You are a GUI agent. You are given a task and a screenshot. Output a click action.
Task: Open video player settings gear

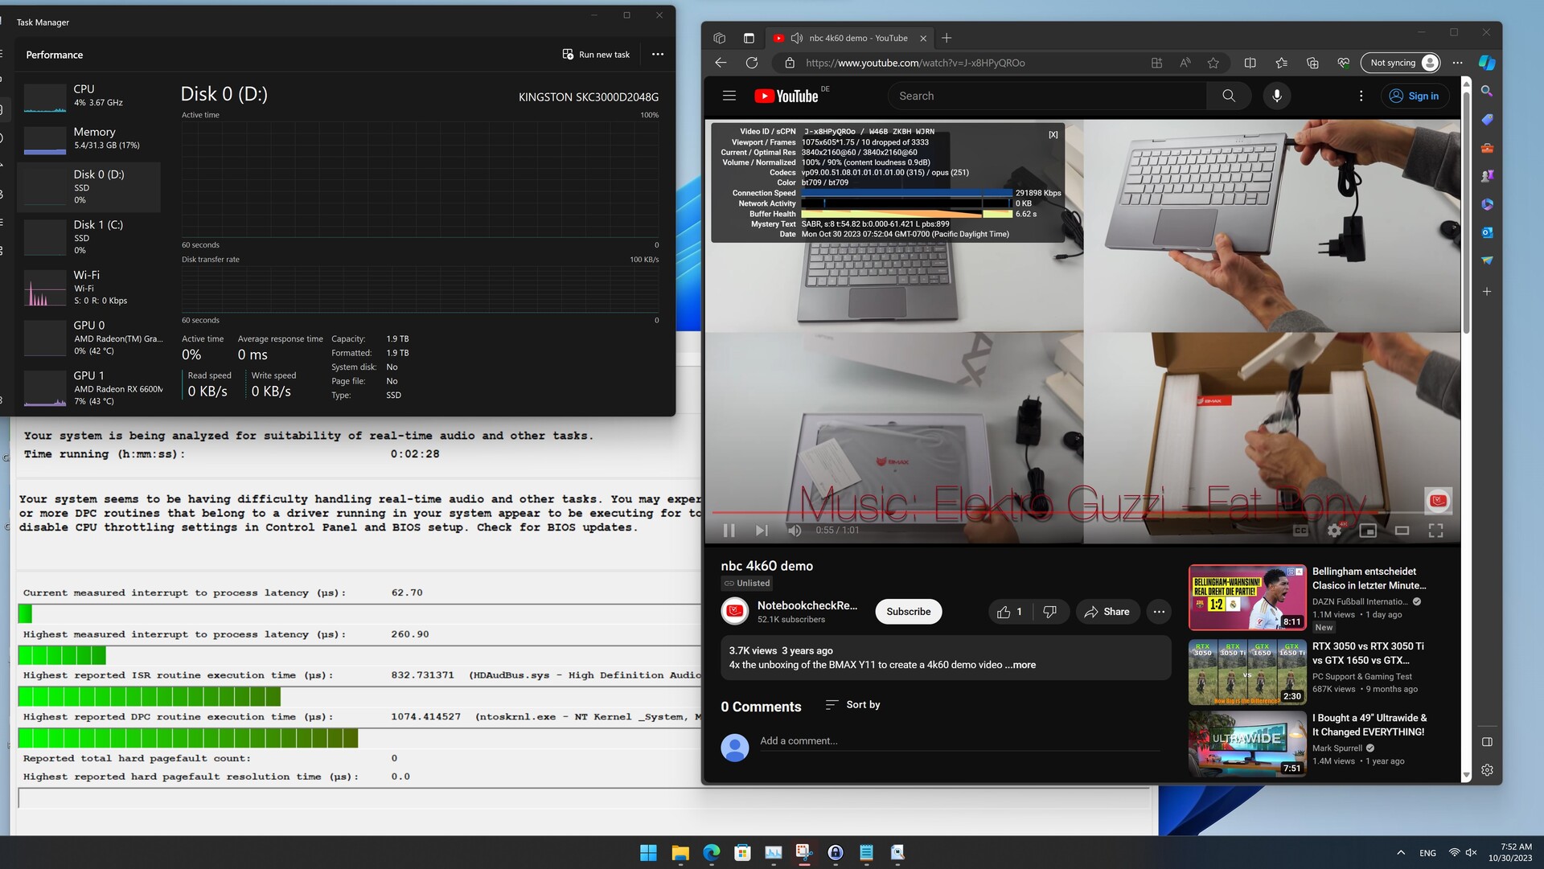point(1334,531)
